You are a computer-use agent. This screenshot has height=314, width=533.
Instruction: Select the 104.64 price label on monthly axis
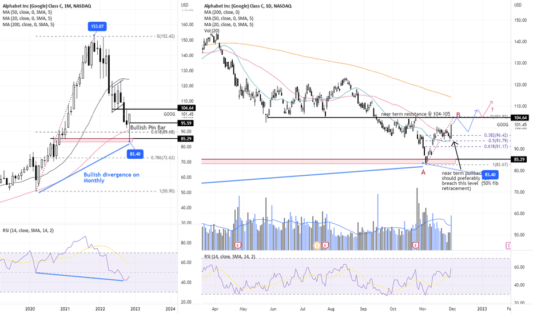185,108
